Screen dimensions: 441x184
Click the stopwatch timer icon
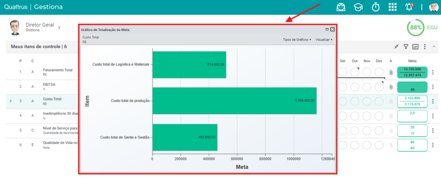coord(376,7)
